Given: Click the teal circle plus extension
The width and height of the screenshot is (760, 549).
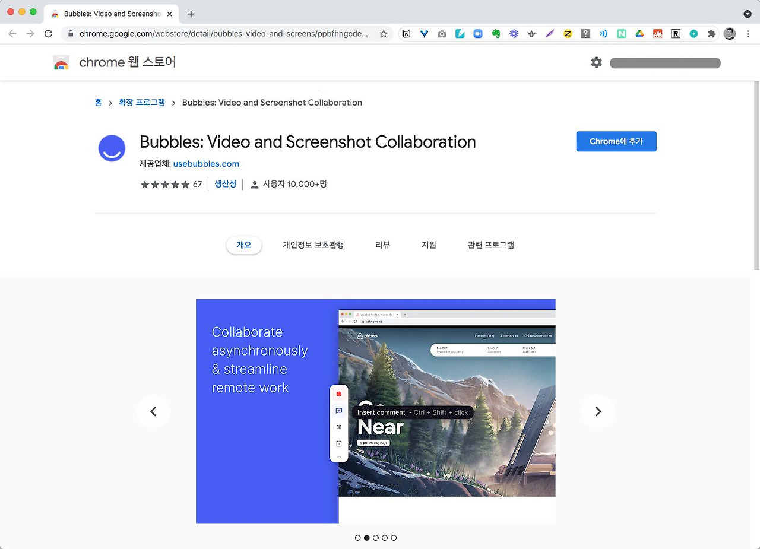Looking at the screenshot, I should tap(693, 34).
